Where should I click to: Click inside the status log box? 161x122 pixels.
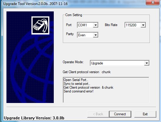pos(106,90)
